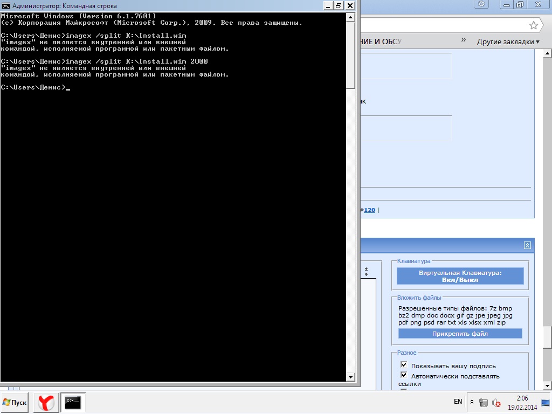This screenshot has width=552, height=414.
Task: Open Command Prompt window system menu icon
Action: pyautogui.click(x=6, y=6)
